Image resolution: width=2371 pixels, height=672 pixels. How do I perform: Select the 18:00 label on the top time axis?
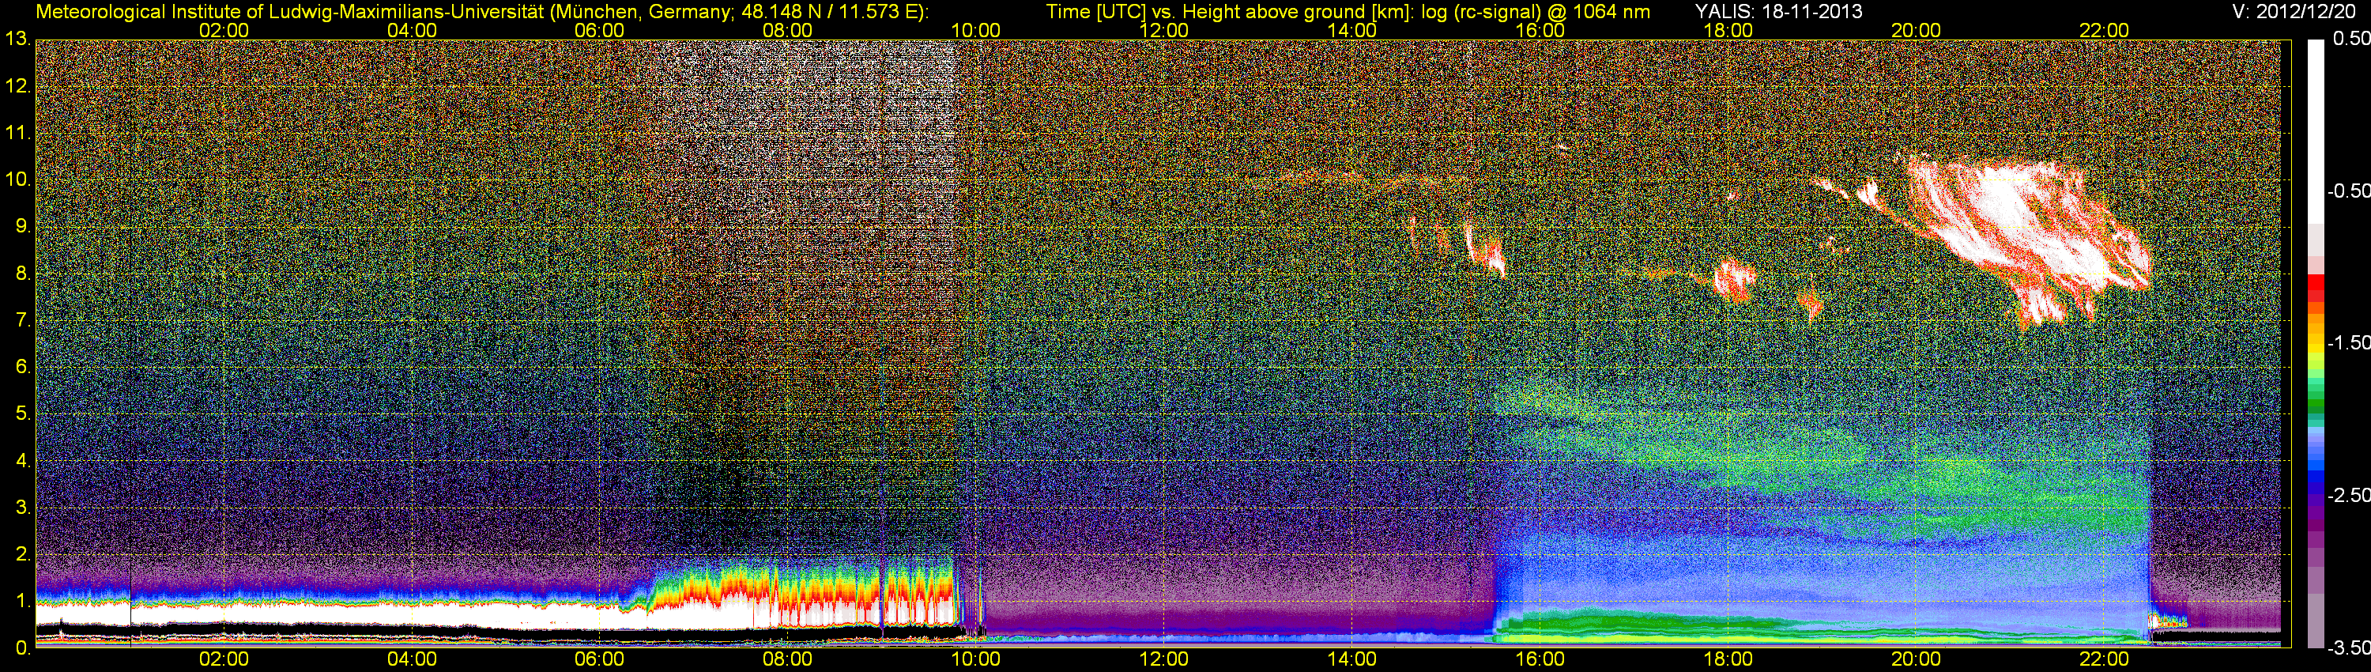coord(1728,30)
